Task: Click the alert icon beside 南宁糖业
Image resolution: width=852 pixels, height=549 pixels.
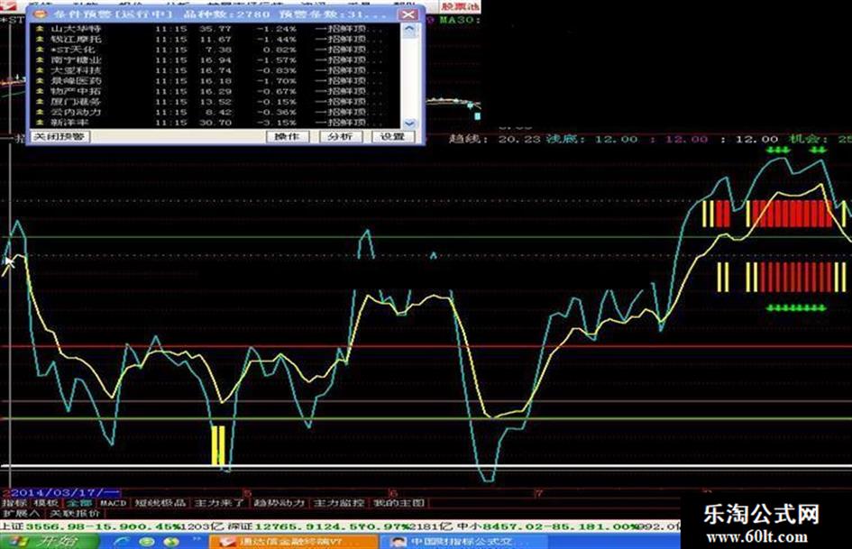Action: pos(40,59)
